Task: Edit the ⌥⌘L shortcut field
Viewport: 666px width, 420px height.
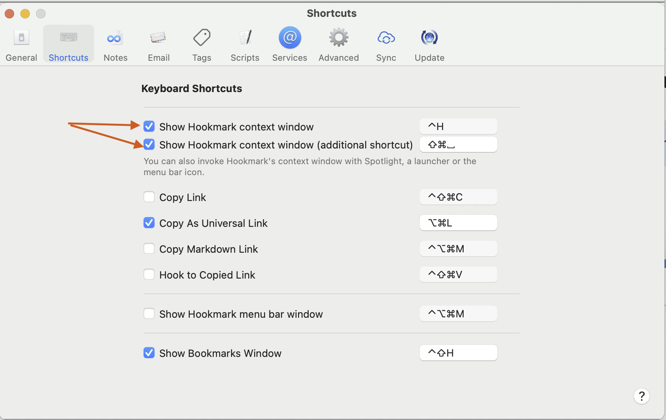Action: coord(458,223)
